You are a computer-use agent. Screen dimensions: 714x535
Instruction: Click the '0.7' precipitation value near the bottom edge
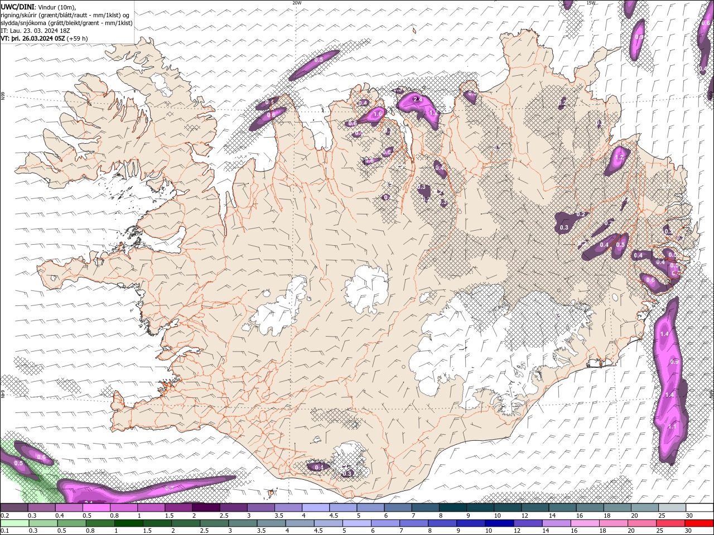click(170, 488)
